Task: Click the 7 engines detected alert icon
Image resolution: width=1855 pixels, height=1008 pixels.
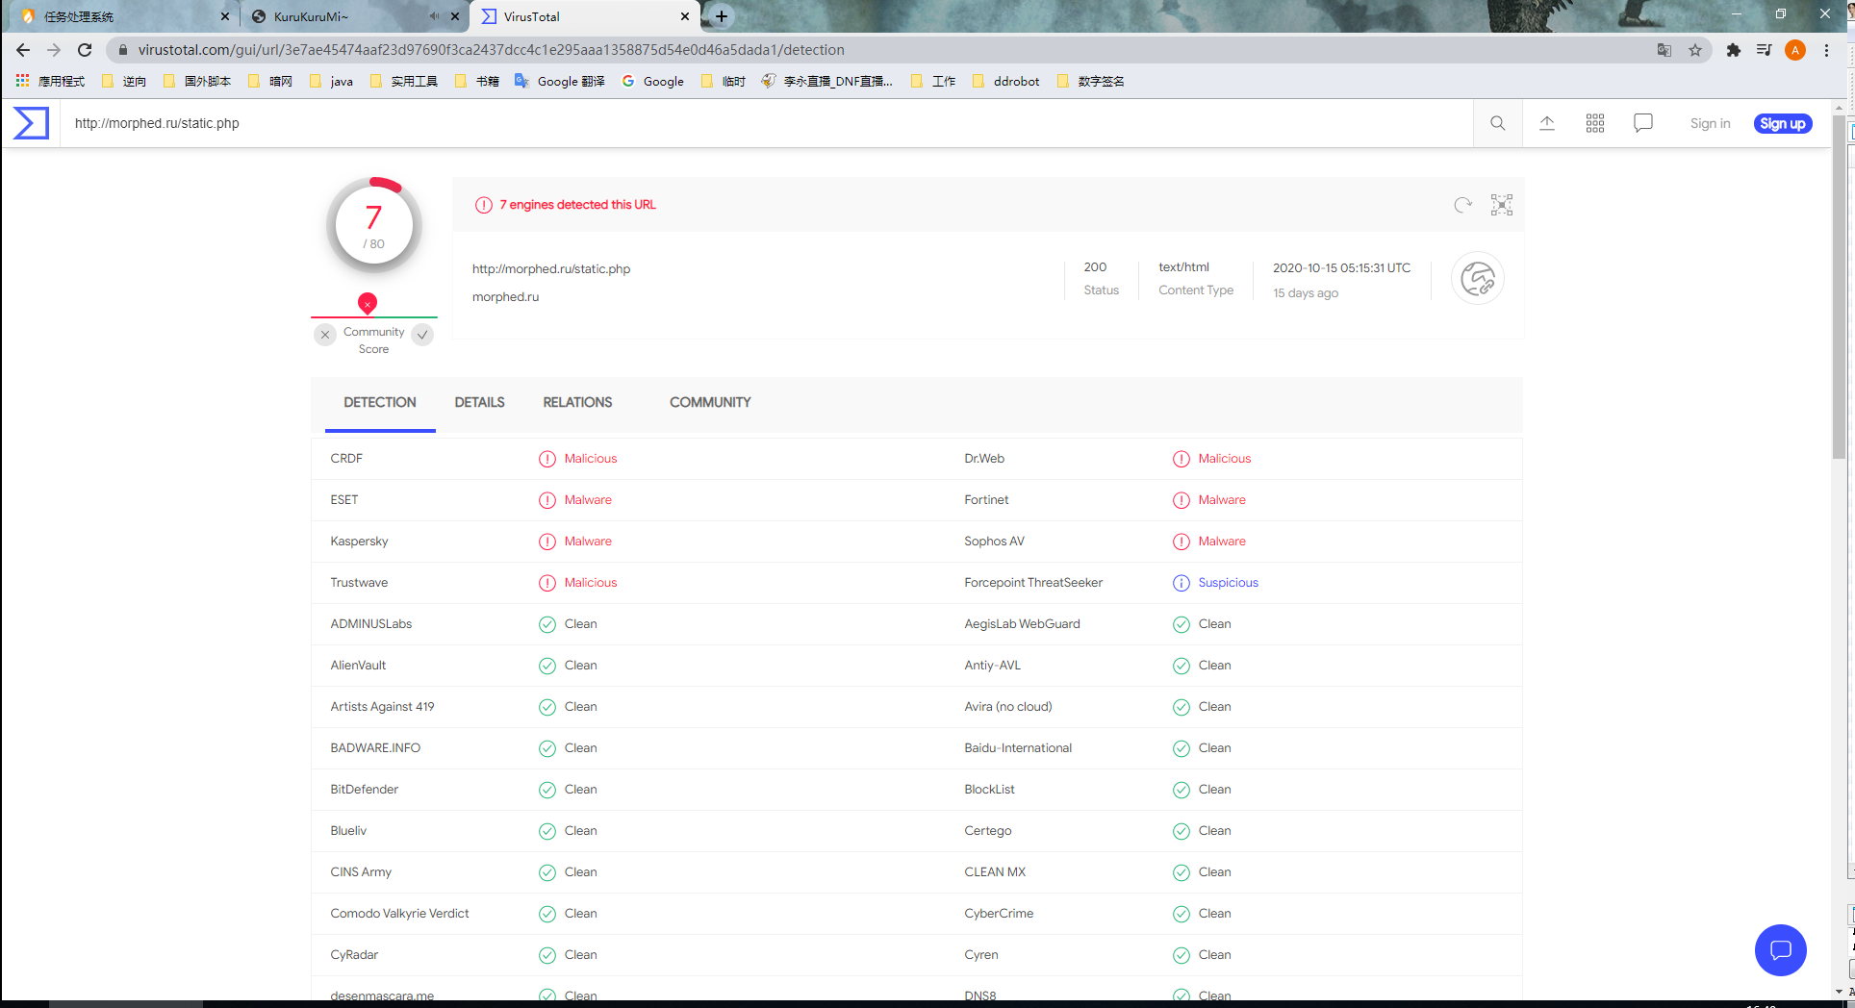Action: click(484, 205)
